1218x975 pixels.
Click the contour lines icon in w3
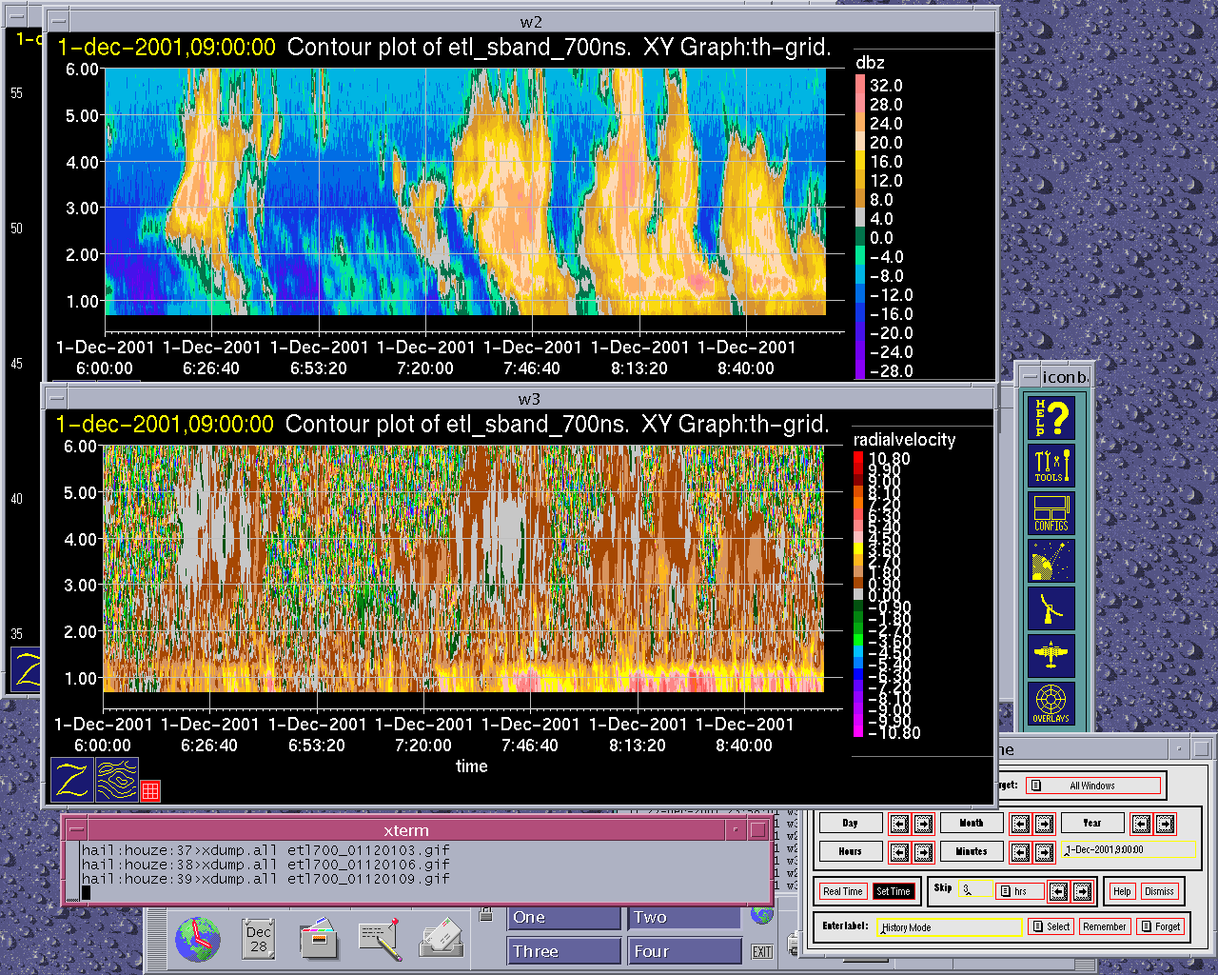click(x=117, y=780)
